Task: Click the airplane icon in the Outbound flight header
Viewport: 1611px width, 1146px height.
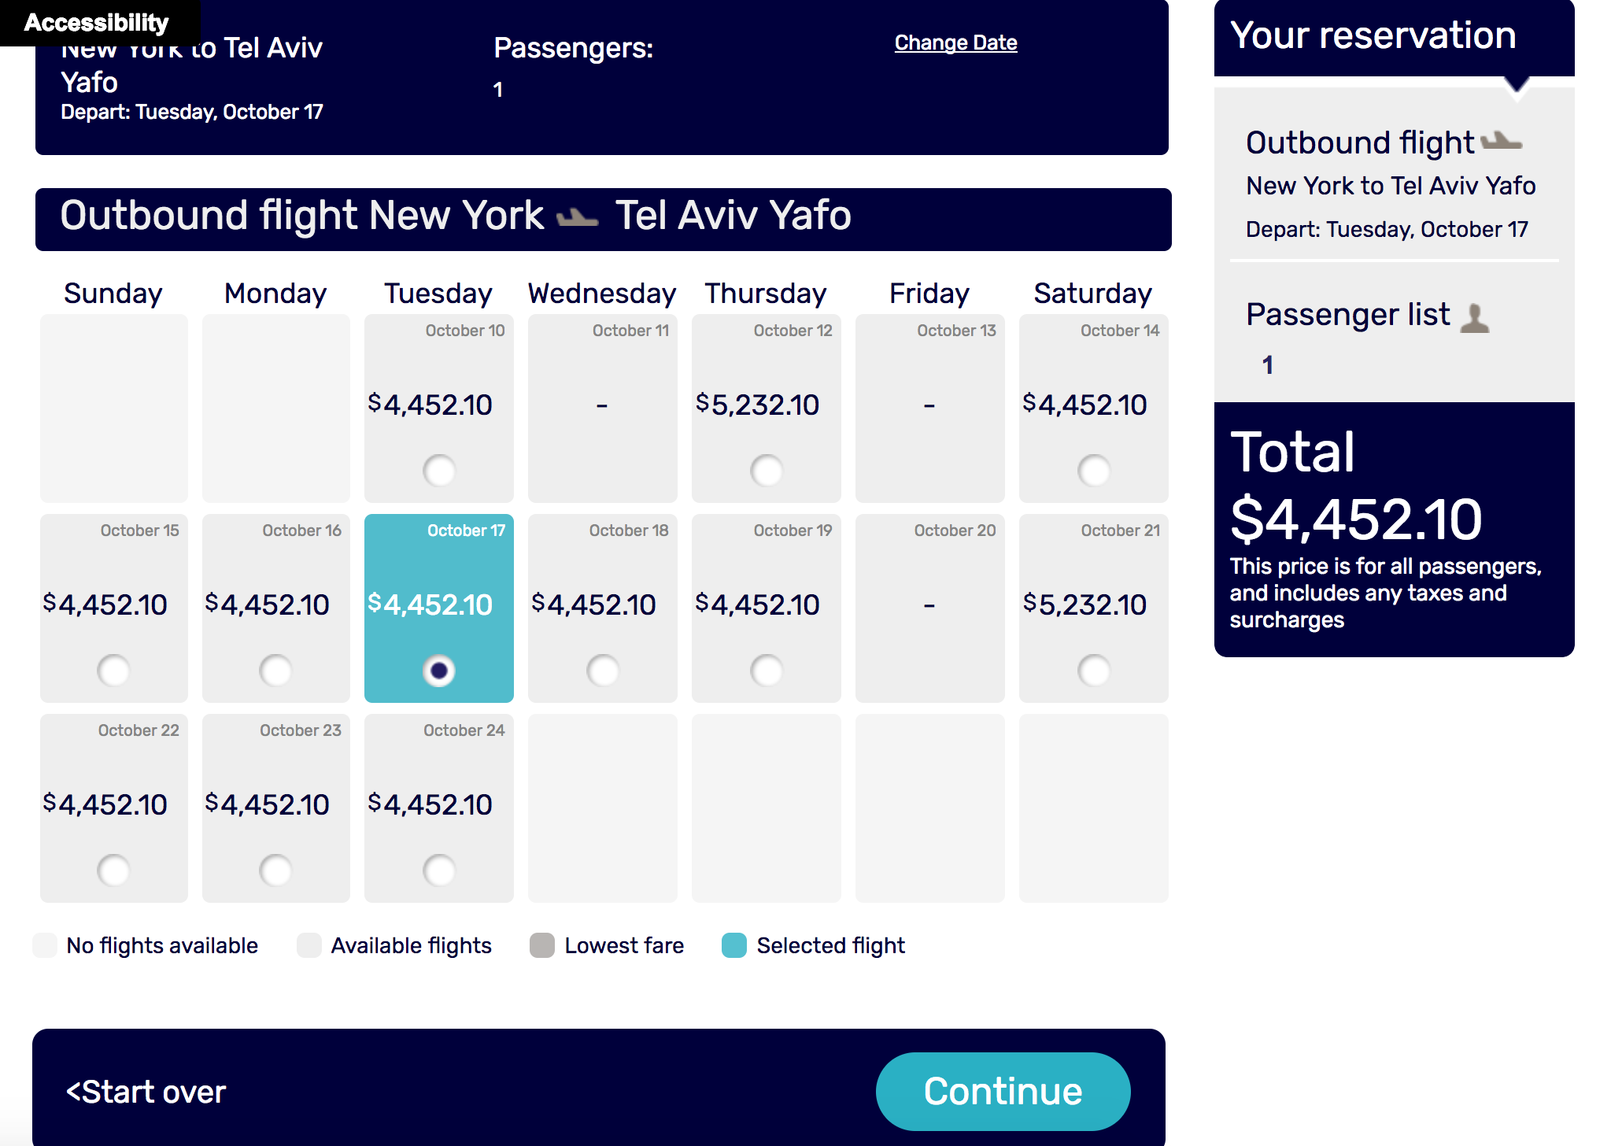Action: (578, 216)
